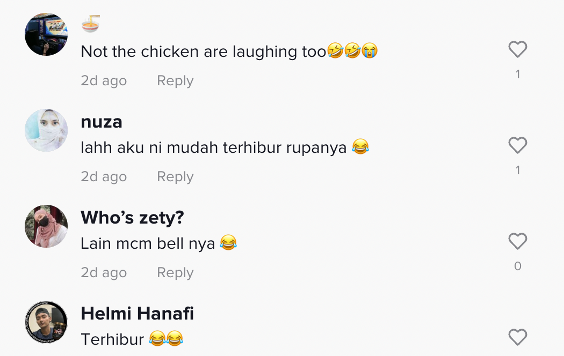Click the ramen bowl emoji username
The image size is (564, 356).
pyautogui.click(x=90, y=24)
